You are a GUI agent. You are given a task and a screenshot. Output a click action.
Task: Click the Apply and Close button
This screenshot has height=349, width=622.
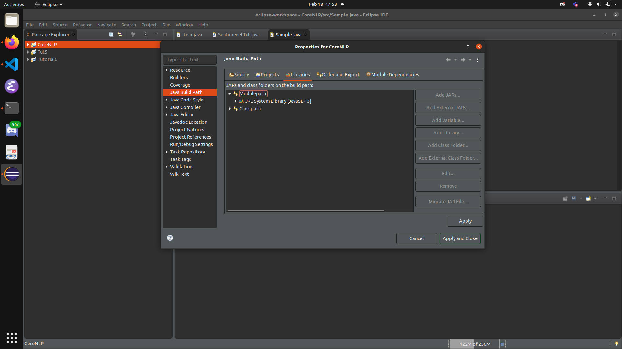tap(460, 238)
